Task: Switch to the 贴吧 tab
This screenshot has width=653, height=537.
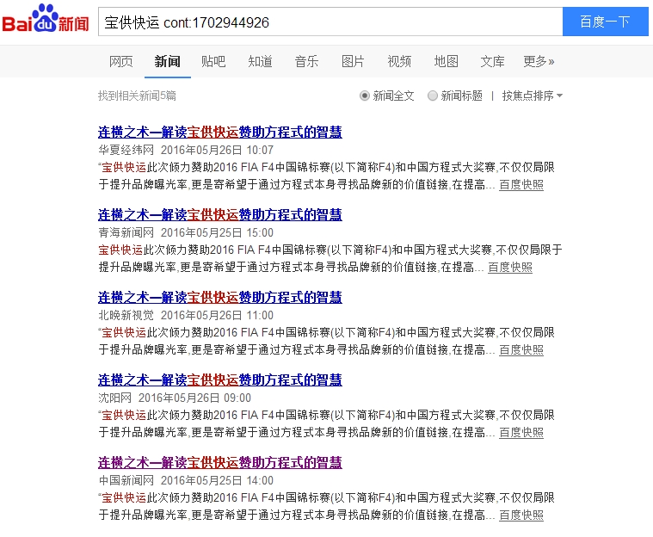Action: [213, 61]
